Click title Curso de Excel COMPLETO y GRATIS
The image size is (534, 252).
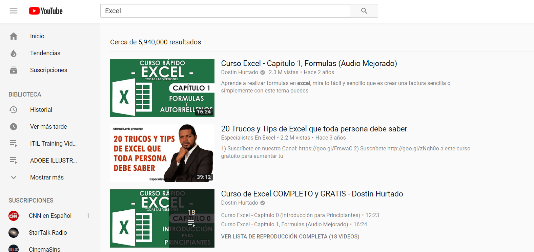coord(312,194)
